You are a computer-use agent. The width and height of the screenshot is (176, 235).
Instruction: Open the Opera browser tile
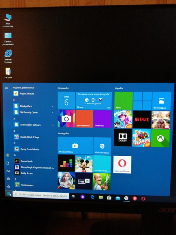click(122, 164)
